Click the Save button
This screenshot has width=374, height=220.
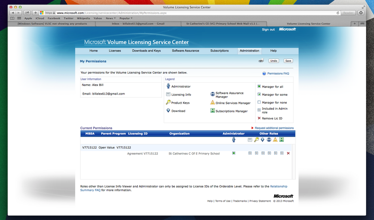[x=288, y=61]
